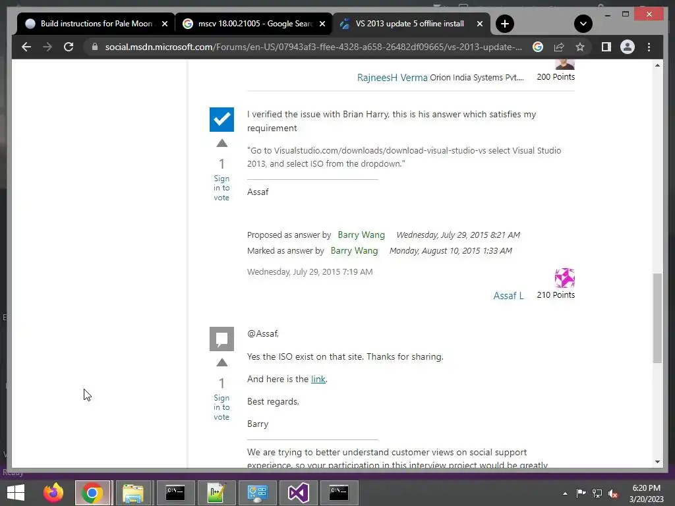Click the scrollbar up arrow
675x506 pixels.
click(x=657, y=65)
